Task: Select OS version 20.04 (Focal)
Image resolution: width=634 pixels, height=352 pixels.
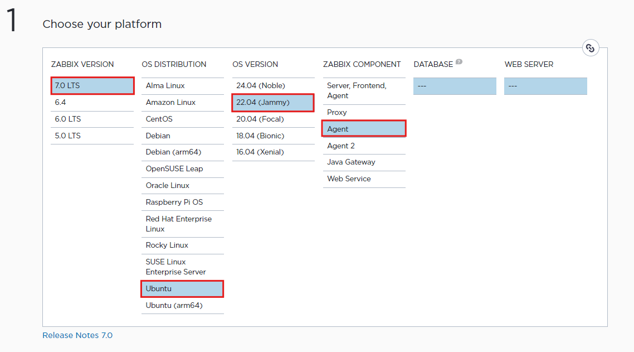Action: pos(274,119)
